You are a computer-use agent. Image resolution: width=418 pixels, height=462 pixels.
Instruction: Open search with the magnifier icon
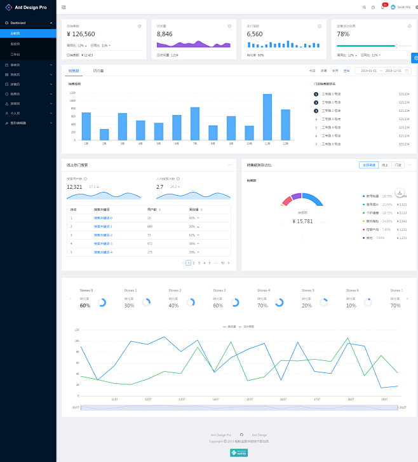364,7
